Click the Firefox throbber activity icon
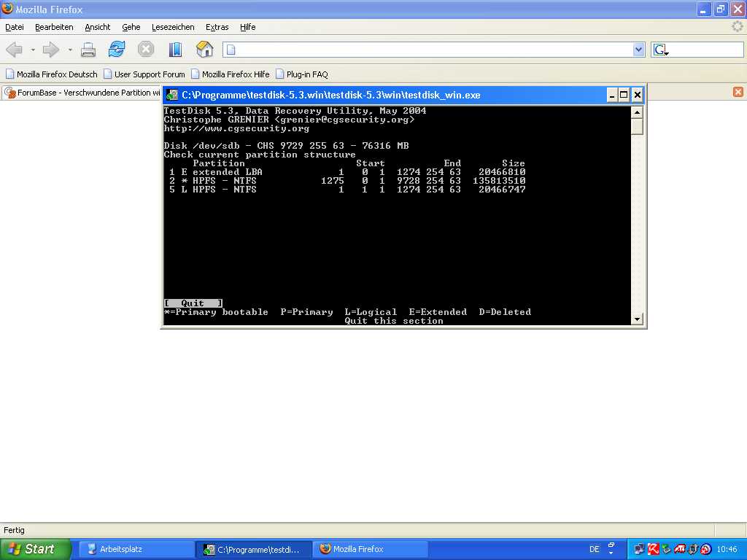This screenshot has width=747, height=560. click(x=737, y=27)
